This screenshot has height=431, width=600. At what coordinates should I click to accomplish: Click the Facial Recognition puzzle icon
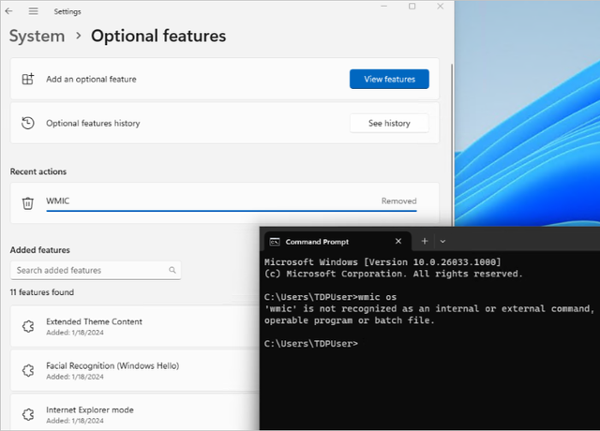[28, 370]
